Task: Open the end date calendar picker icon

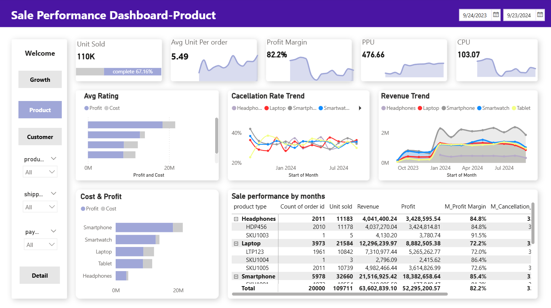Action: [540, 15]
